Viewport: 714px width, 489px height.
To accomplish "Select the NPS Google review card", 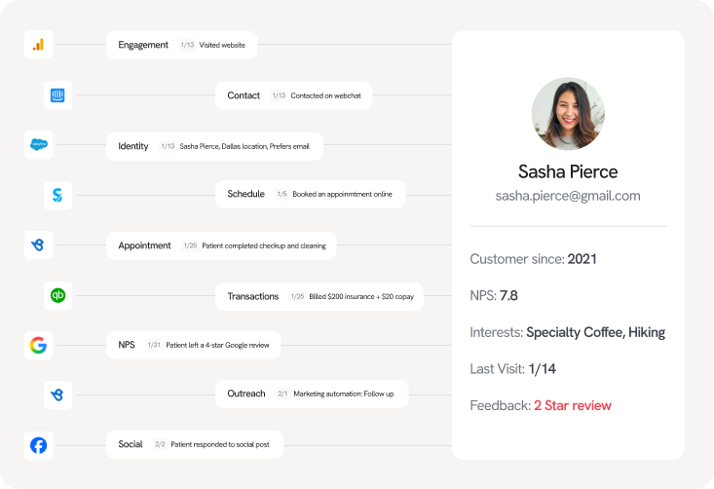I will click(x=194, y=345).
